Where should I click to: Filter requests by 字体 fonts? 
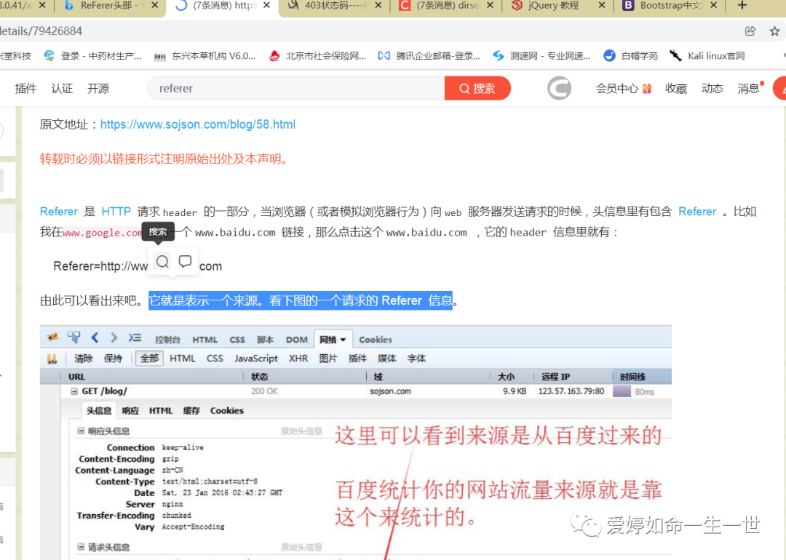pyautogui.click(x=416, y=359)
